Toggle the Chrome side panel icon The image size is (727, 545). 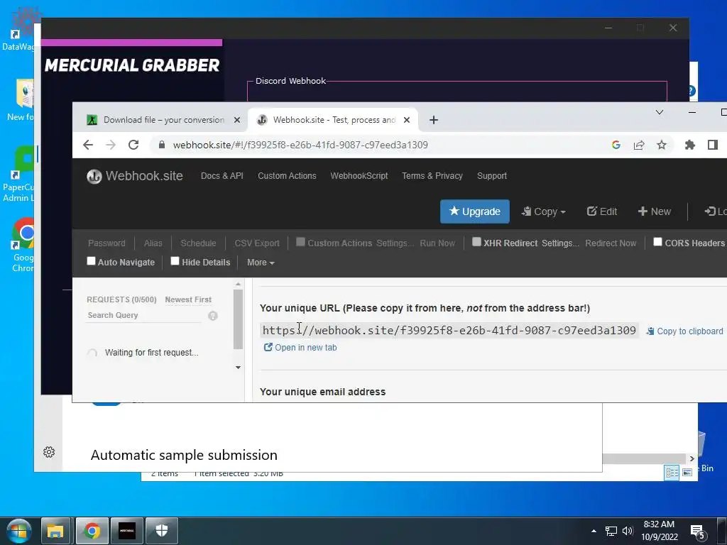pos(713,145)
